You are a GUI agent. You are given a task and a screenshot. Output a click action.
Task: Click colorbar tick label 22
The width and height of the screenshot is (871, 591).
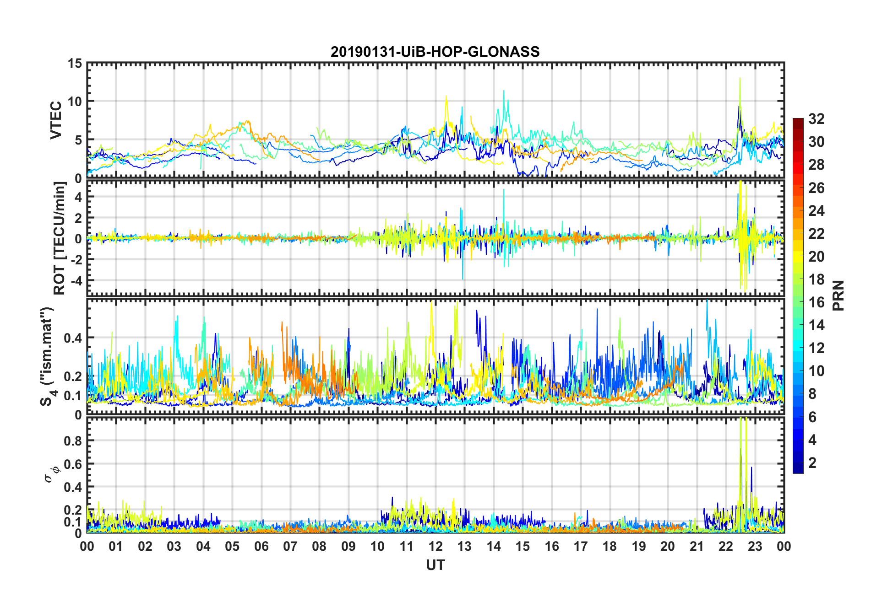[x=816, y=233]
